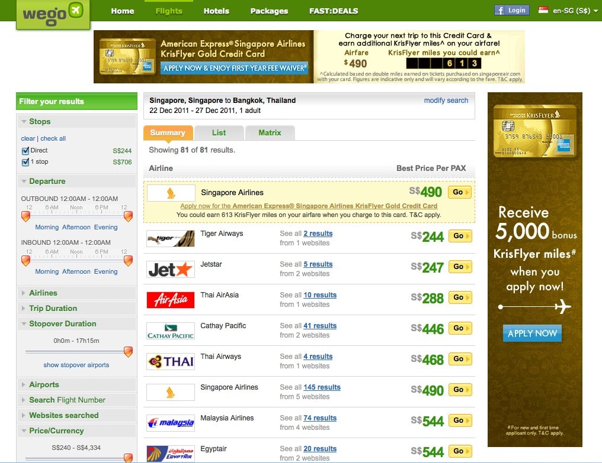602x463 pixels.
Task: Open the en-SG (S$) language dropdown
Action: click(x=575, y=11)
